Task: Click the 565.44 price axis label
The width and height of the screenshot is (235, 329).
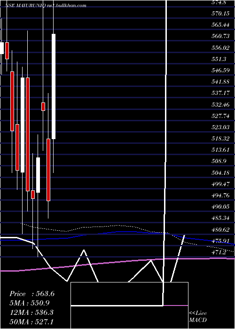Action: pyautogui.click(x=220, y=25)
